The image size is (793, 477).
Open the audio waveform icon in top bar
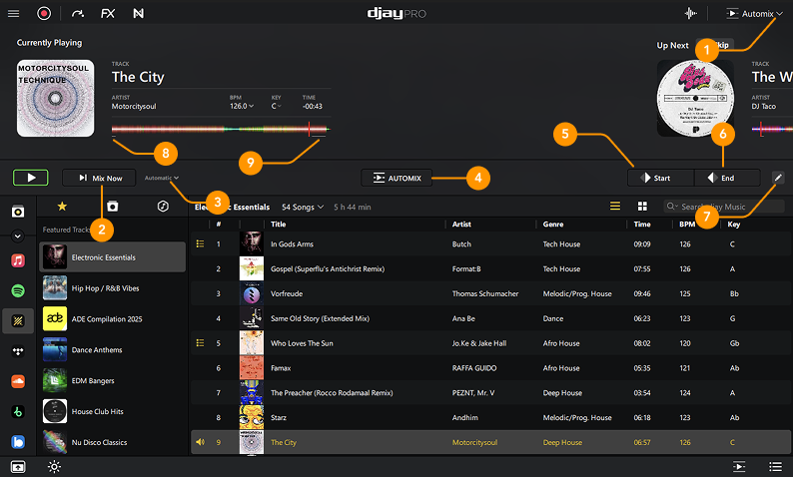click(689, 14)
